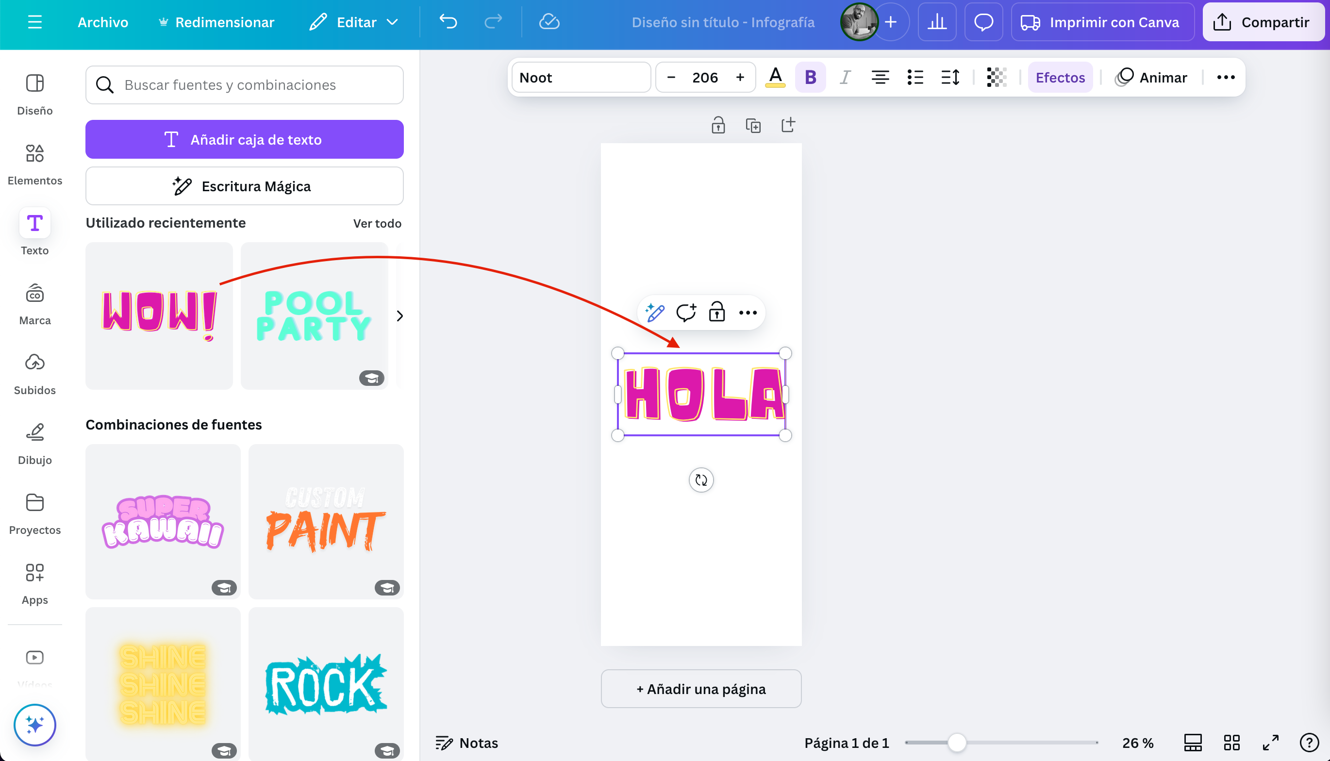Toggle italic formatting

(x=845, y=77)
